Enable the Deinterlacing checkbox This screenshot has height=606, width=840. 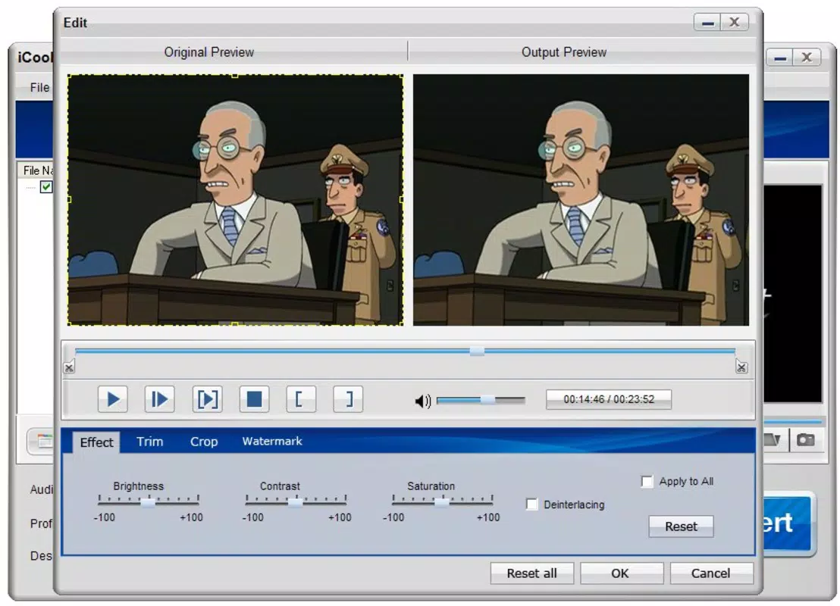pos(532,504)
